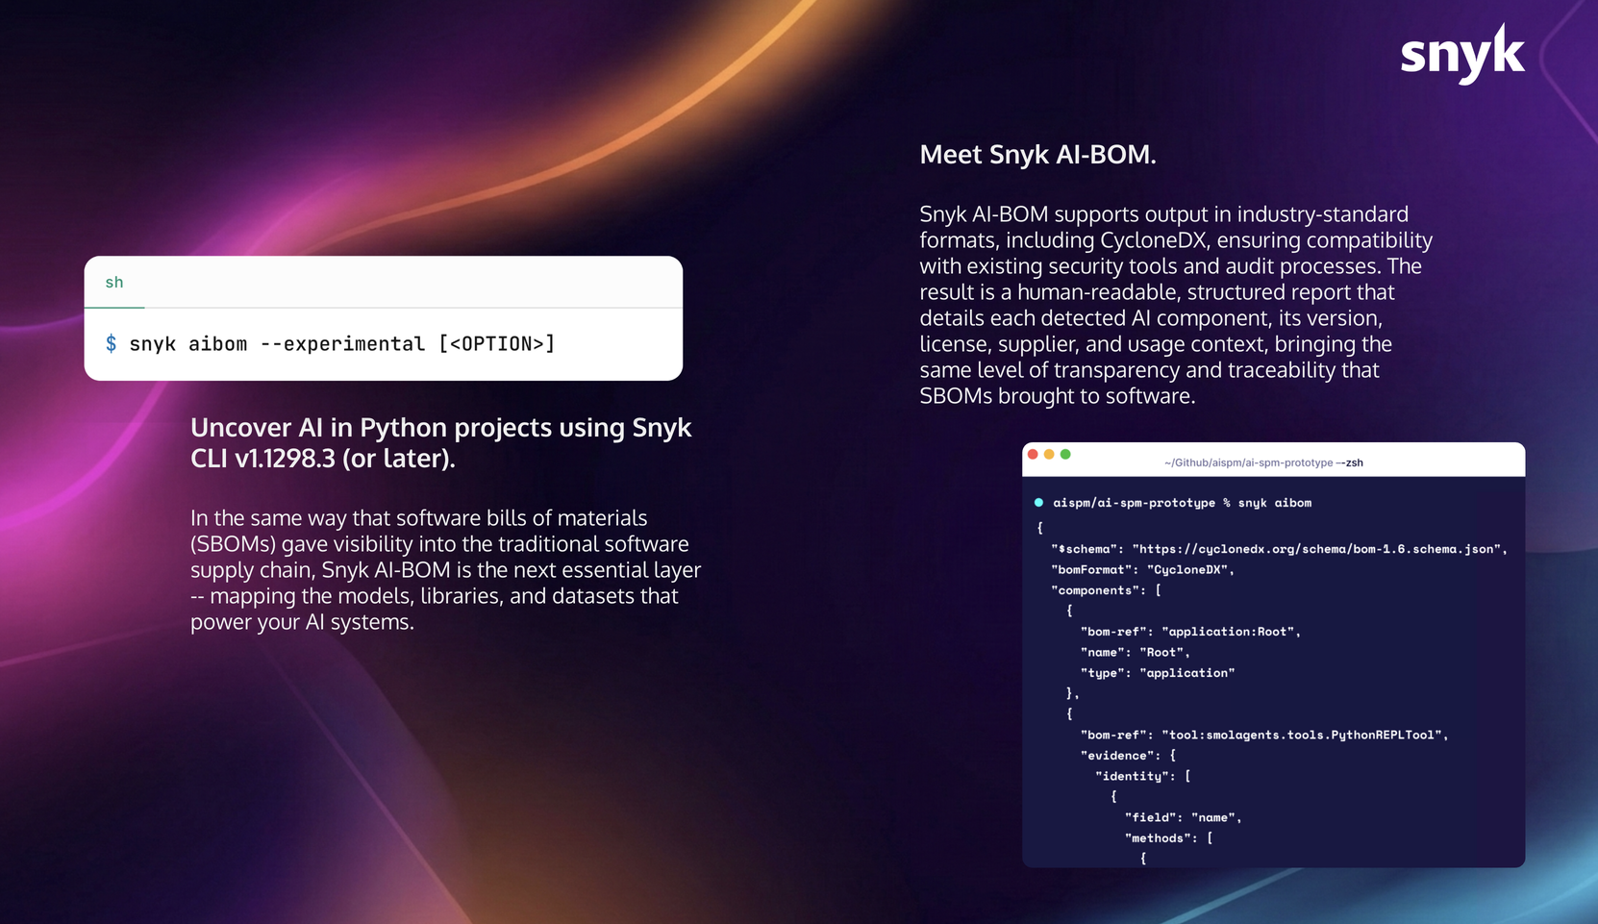The height and width of the screenshot is (924, 1598).
Task: Open the cyclonedx.org bom-1.6 schema URL
Action: point(1317,549)
